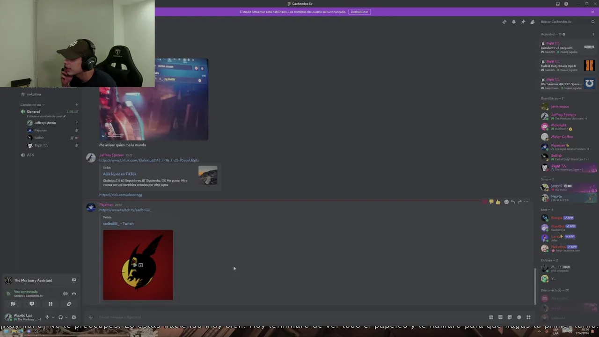Show pinned messages pin icon
Viewport: 599px width, 337px height.
coord(523,22)
